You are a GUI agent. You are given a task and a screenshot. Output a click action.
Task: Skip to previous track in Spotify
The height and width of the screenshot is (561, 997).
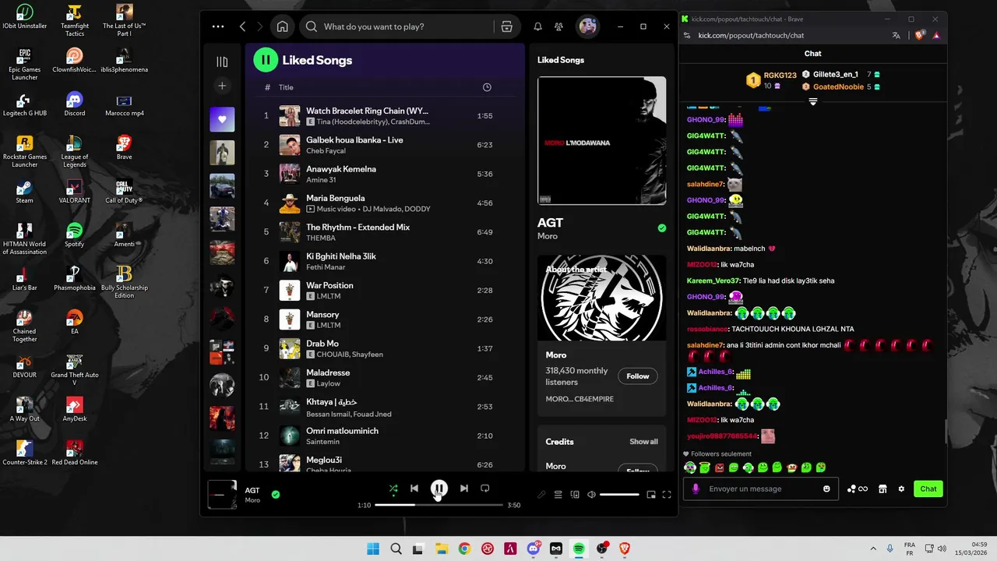click(414, 489)
